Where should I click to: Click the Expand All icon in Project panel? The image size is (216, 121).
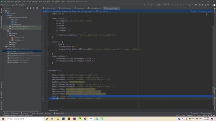pos(30,8)
